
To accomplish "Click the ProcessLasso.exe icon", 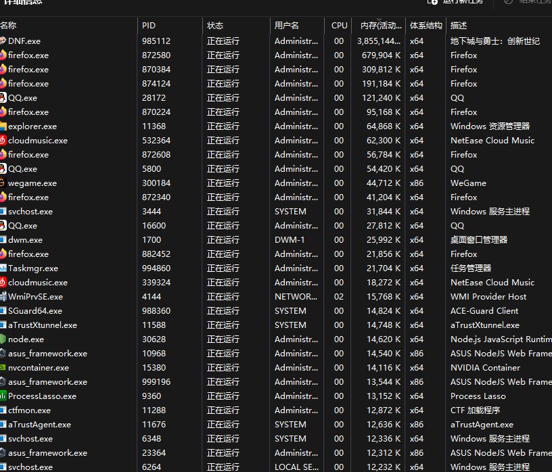I will coord(3,396).
